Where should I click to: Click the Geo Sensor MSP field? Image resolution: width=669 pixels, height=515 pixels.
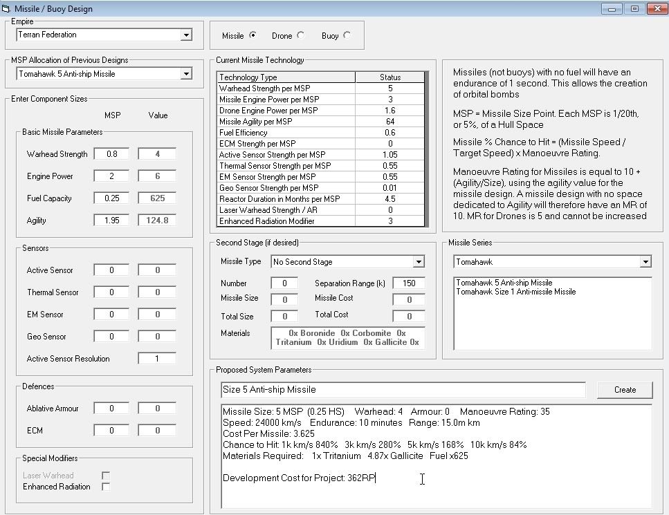(x=111, y=337)
